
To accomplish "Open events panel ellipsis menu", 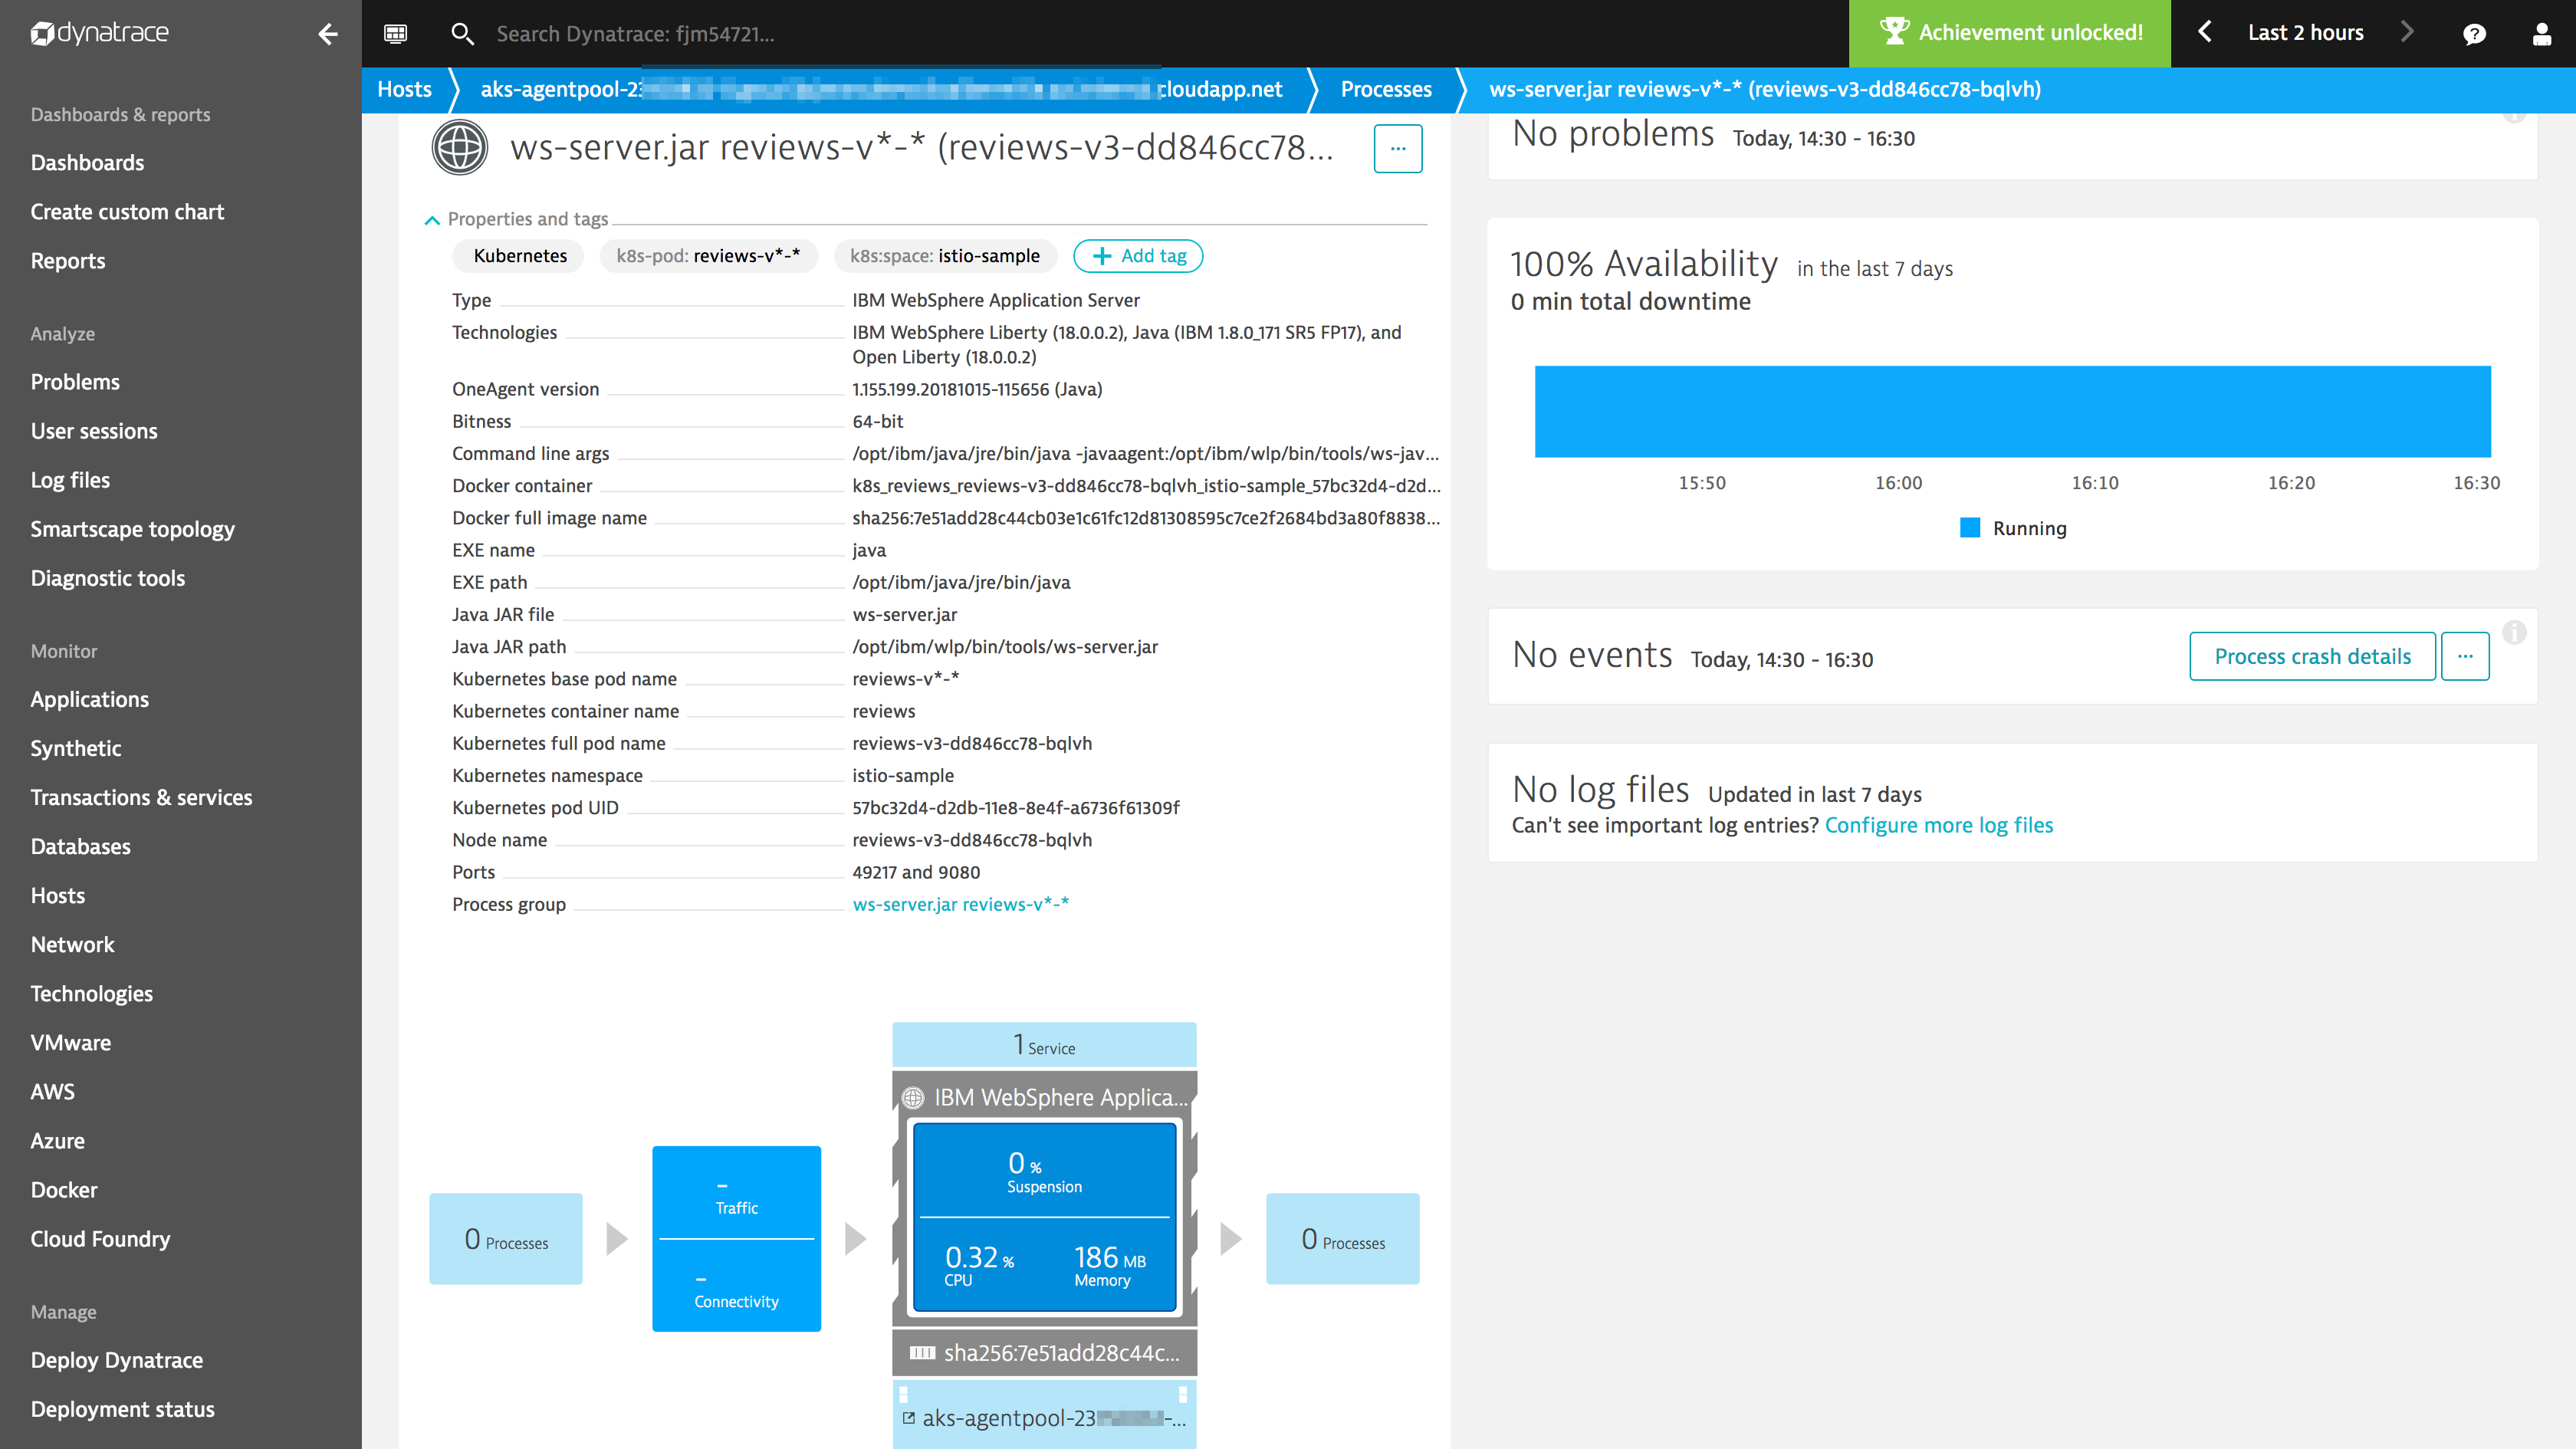I will pos(2465,656).
